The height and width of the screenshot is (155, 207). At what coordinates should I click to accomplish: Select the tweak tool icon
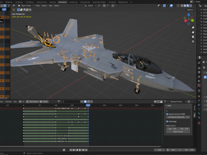point(14,10)
